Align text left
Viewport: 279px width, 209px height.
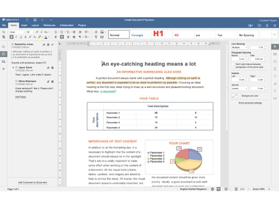[56, 37]
